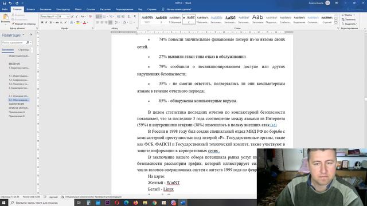Open the Выделить (Select) dropdown

pyautogui.click(x=349, y=24)
